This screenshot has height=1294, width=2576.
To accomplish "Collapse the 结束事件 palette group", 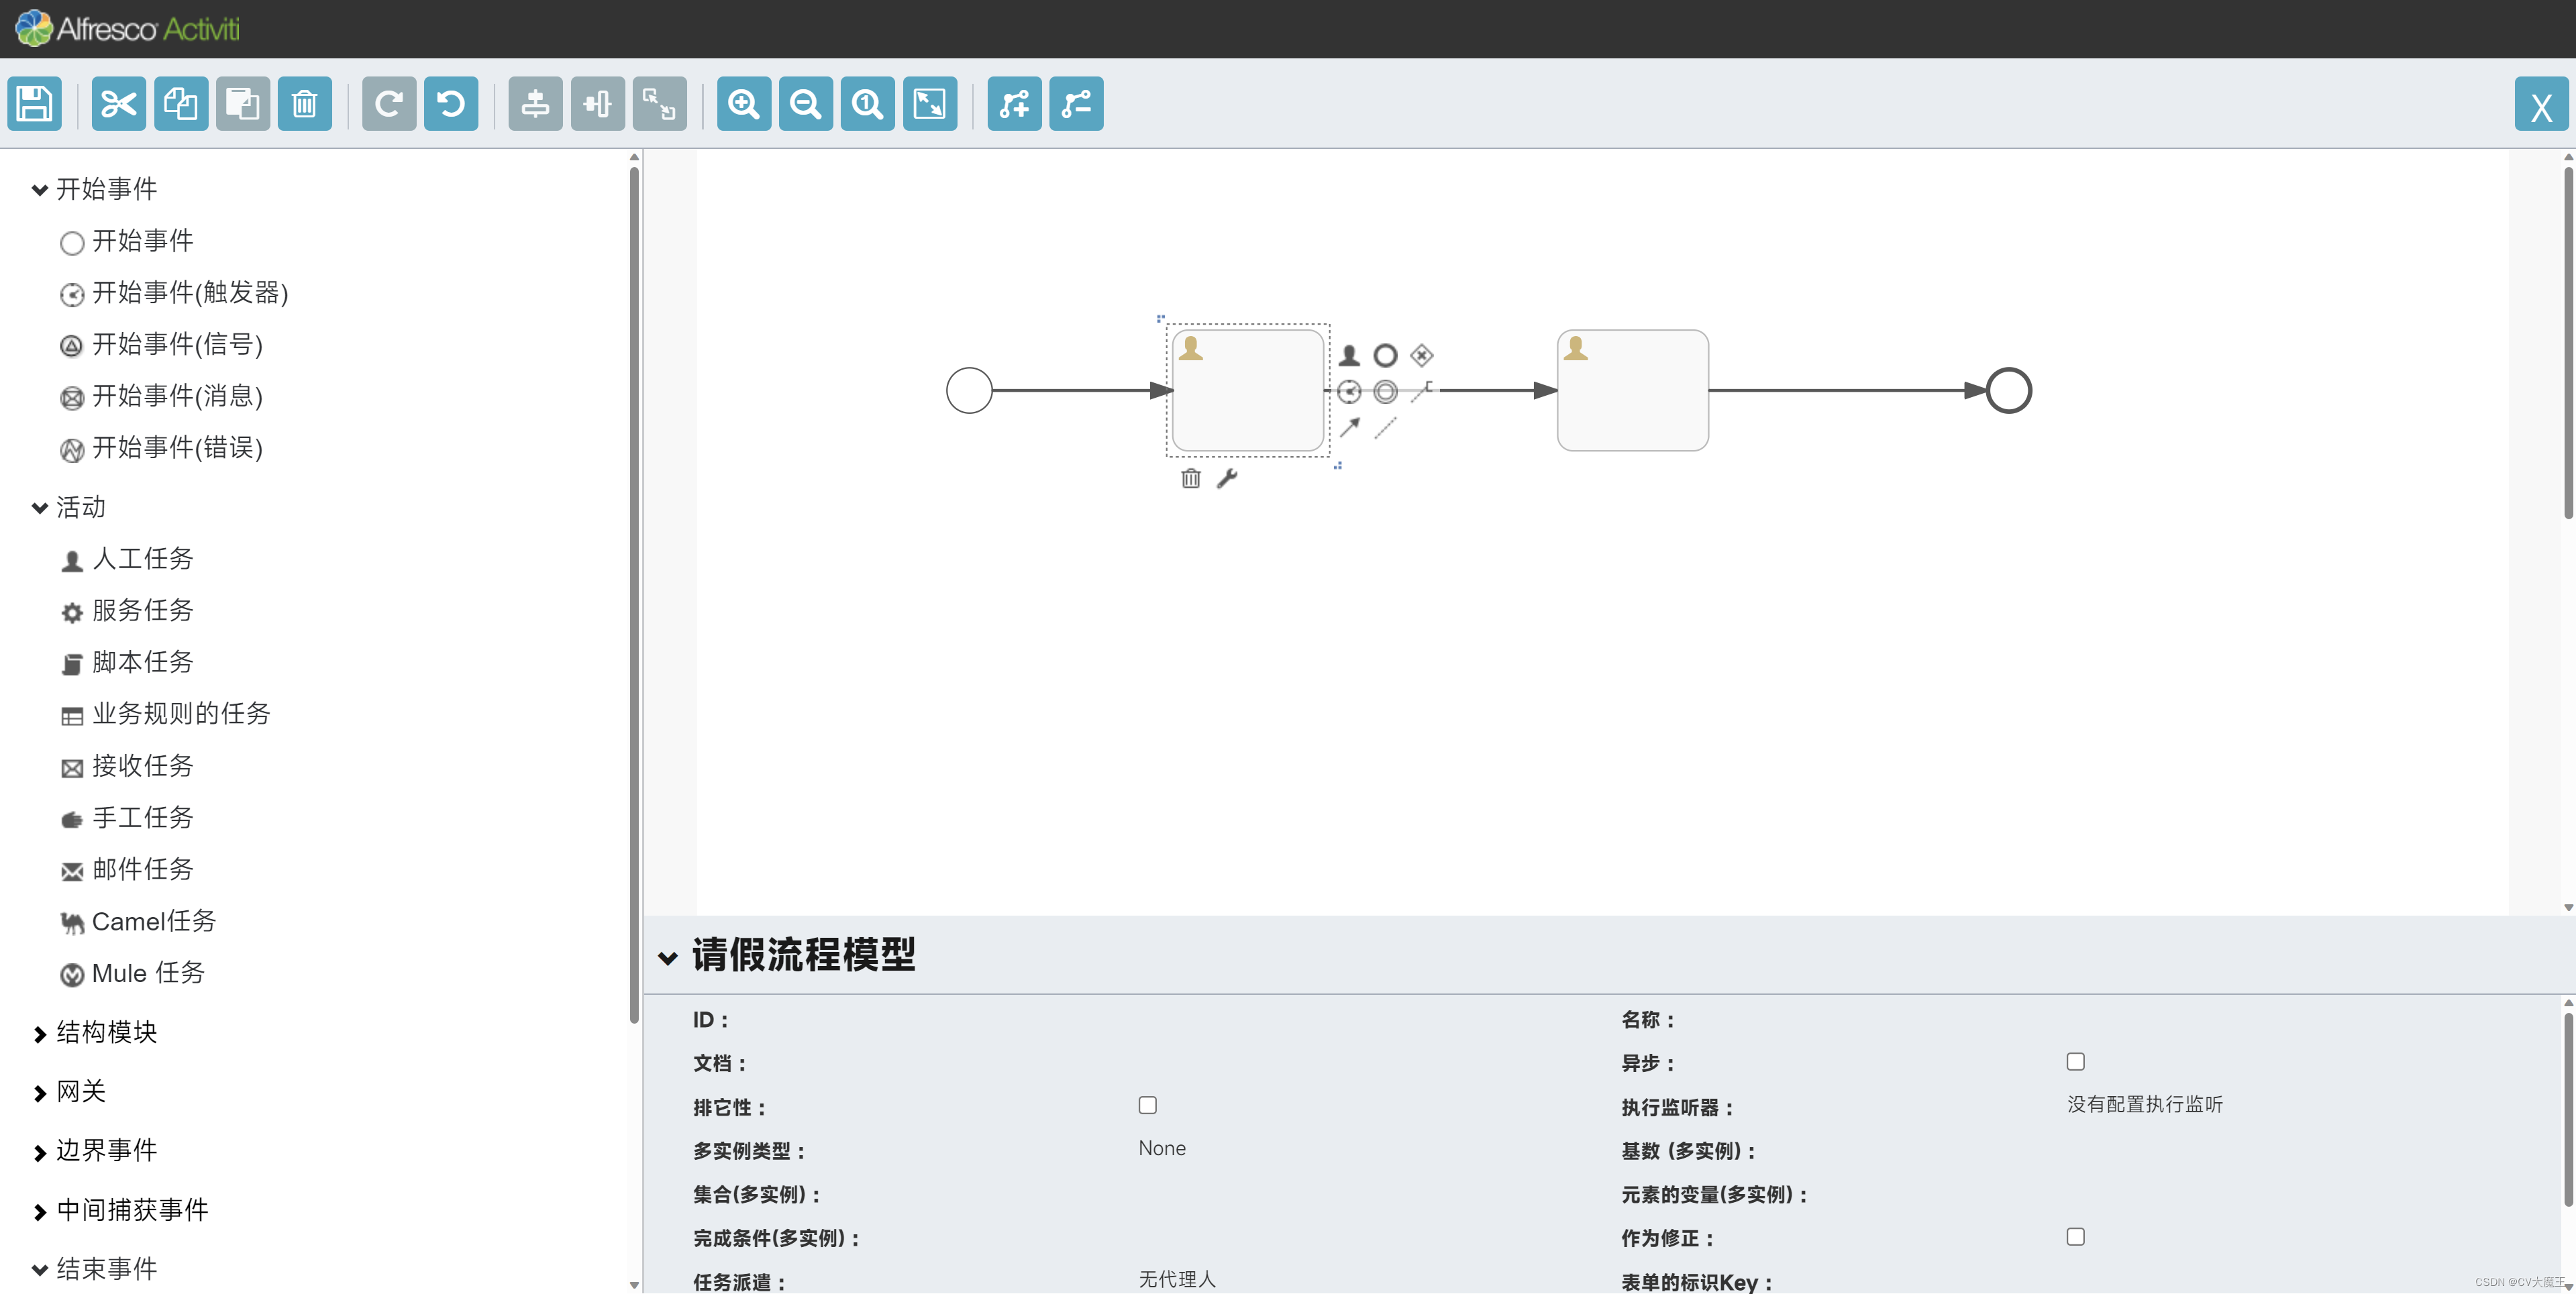I will (x=95, y=1269).
